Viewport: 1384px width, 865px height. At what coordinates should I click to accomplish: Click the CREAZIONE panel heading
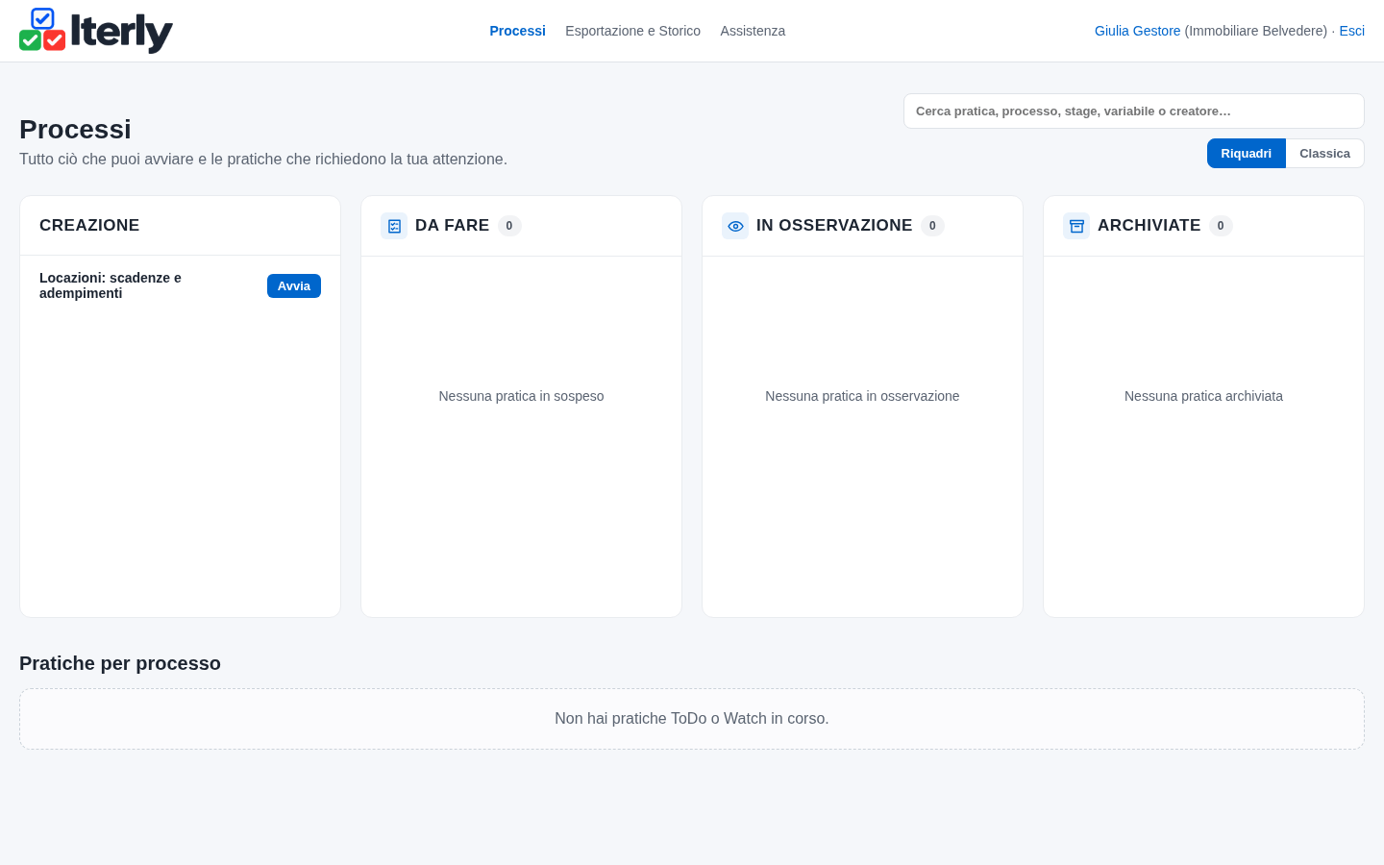click(x=89, y=226)
